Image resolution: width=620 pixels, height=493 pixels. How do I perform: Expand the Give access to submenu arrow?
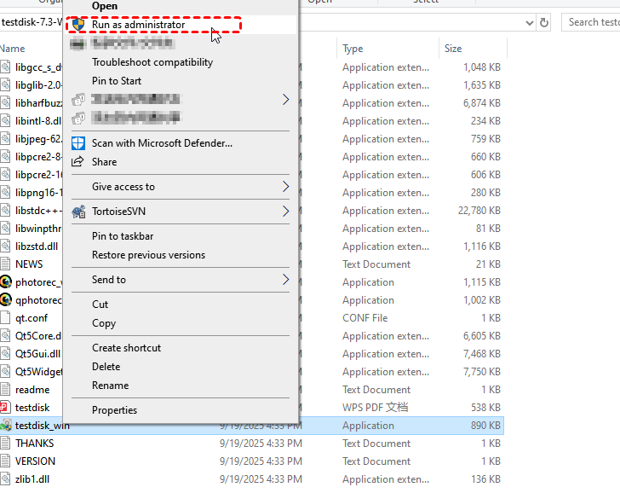(285, 187)
